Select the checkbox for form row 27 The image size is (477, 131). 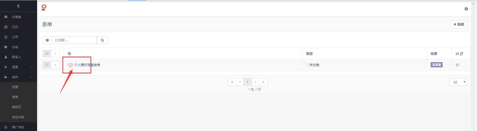[x=47, y=65]
